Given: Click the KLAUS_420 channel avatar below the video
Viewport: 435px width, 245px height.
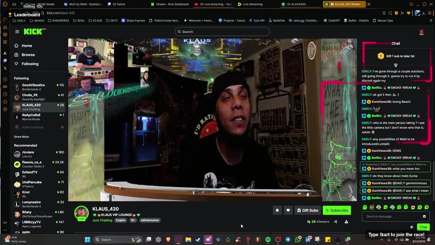Looking at the screenshot, I should [x=82, y=213].
